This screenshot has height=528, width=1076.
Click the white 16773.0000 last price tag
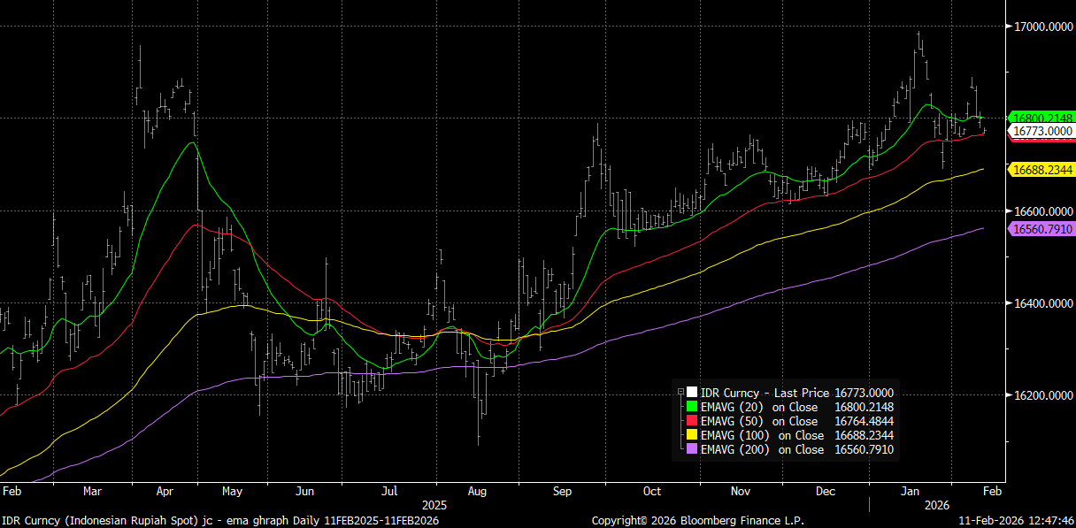(x=1042, y=131)
